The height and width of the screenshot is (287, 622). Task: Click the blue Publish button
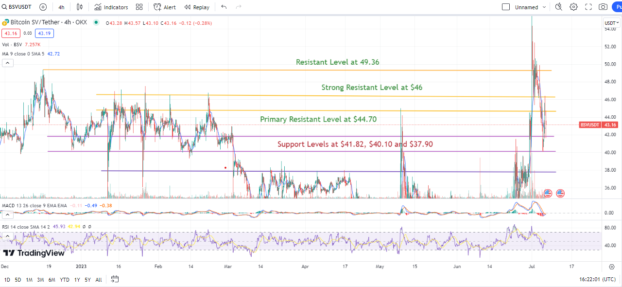[x=617, y=7]
